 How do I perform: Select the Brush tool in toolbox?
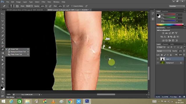tap(3, 39)
